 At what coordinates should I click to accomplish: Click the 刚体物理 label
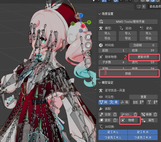click(x=111, y=57)
